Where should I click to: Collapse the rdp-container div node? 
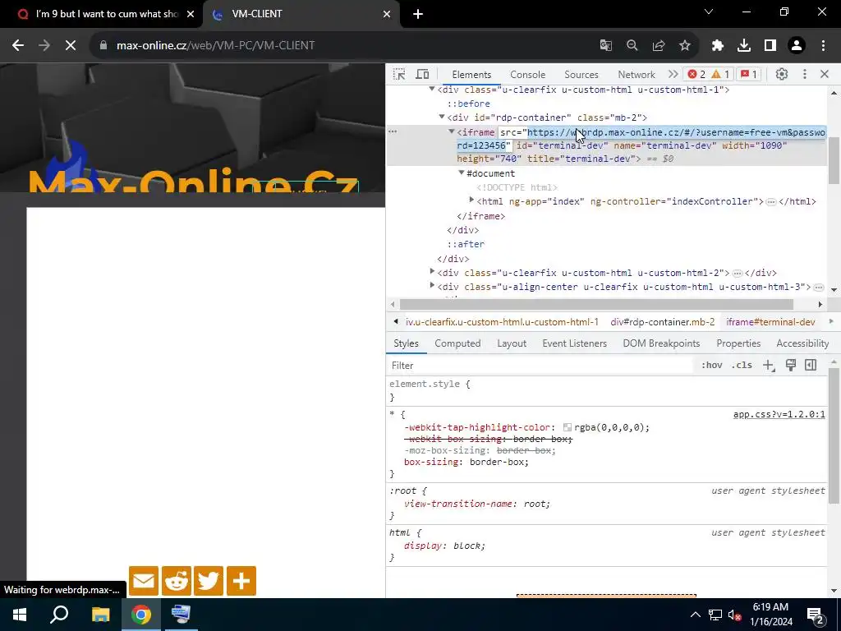point(442,117)
